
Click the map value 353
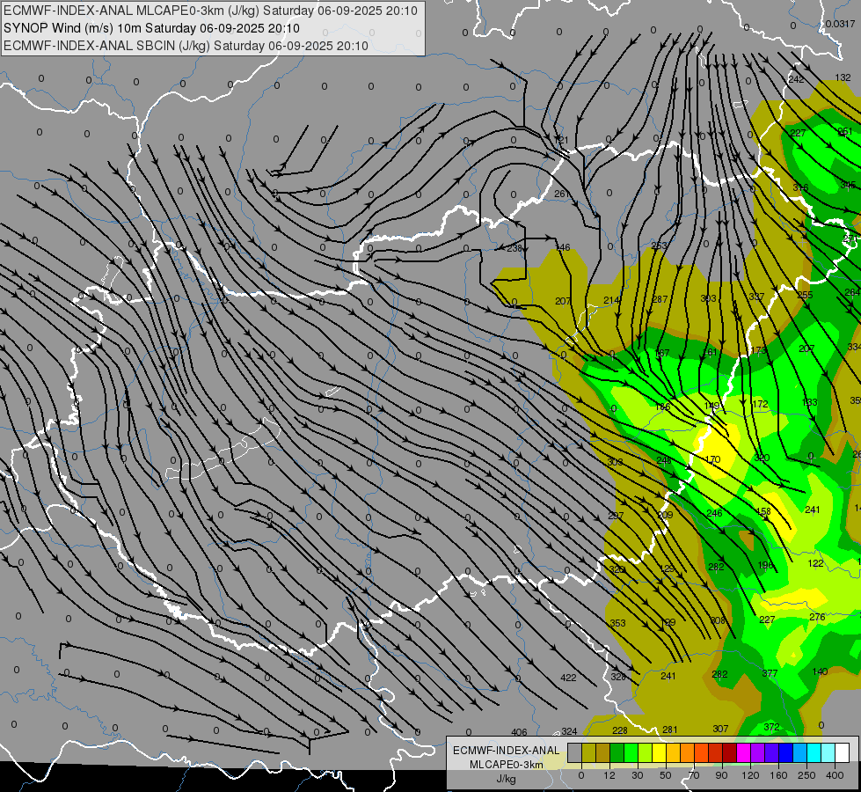coord(617,623)
